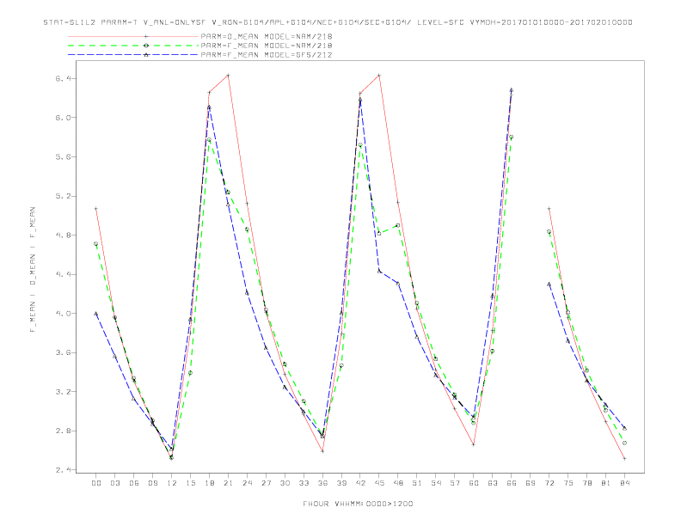Click red line peak marker at hour 21

point(228,75)
